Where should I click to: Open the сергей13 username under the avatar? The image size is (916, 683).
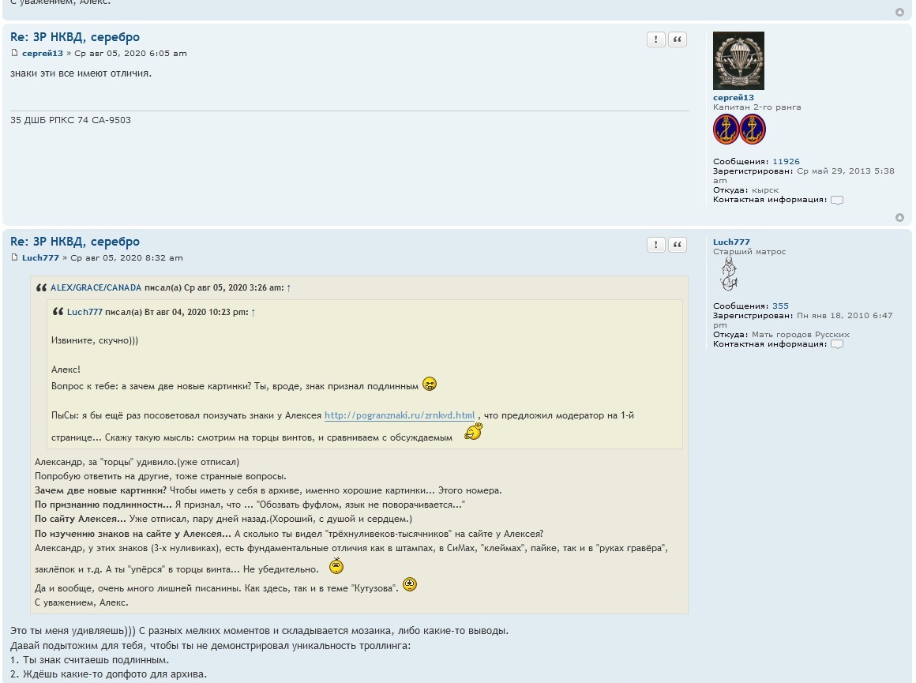tap(733, 98)
